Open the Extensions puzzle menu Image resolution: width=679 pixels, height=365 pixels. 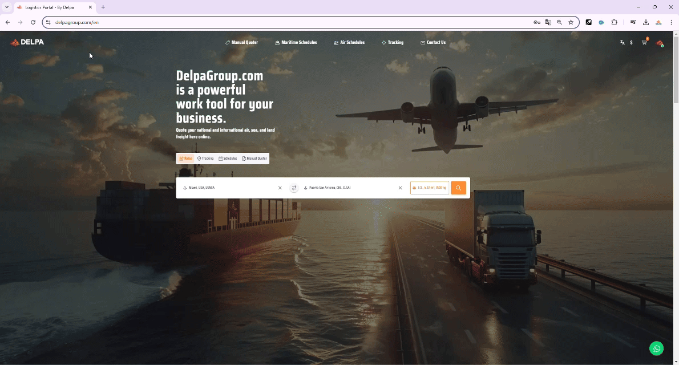click(614, 22)
